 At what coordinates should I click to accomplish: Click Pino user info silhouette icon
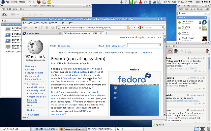coord(190,51)
